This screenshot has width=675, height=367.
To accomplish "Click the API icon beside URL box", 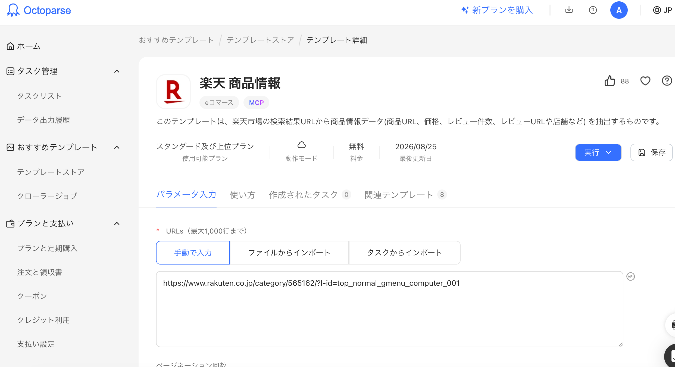I will pos(630,276).
